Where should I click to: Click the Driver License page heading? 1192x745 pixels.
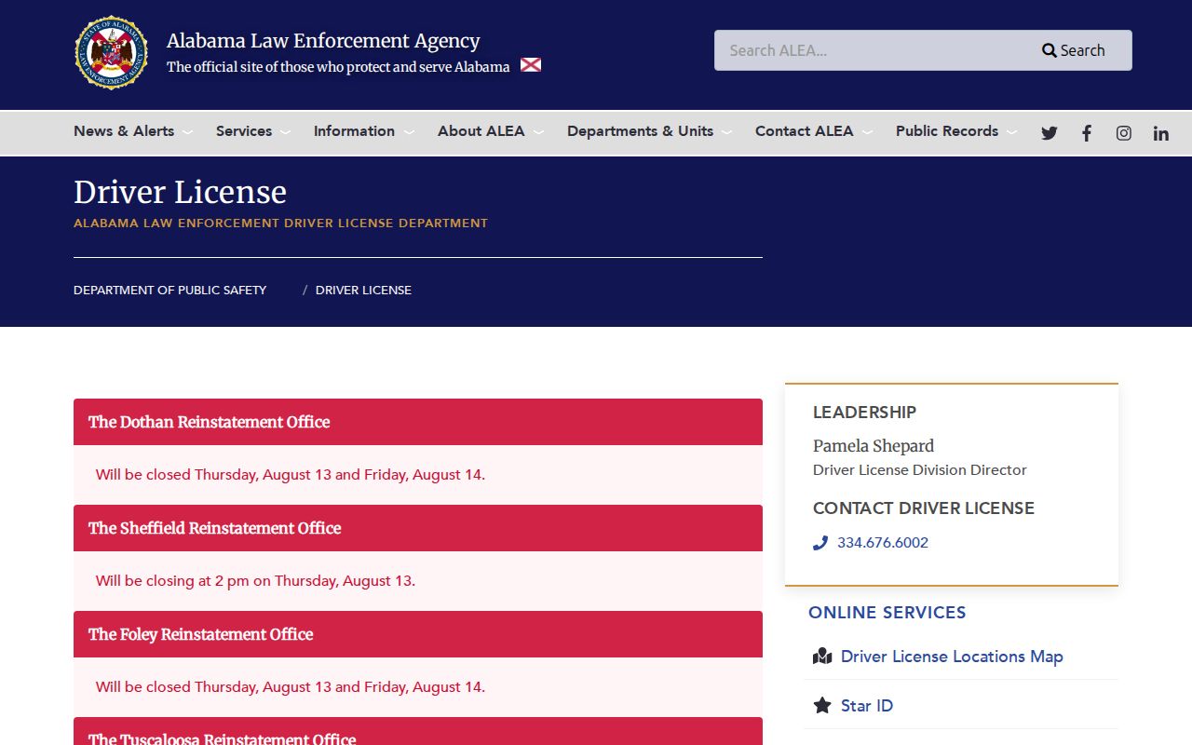pos(180,192)
